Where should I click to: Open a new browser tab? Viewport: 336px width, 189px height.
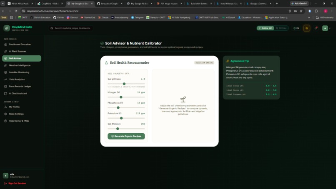pyautogui.click(x=277, y=3)
